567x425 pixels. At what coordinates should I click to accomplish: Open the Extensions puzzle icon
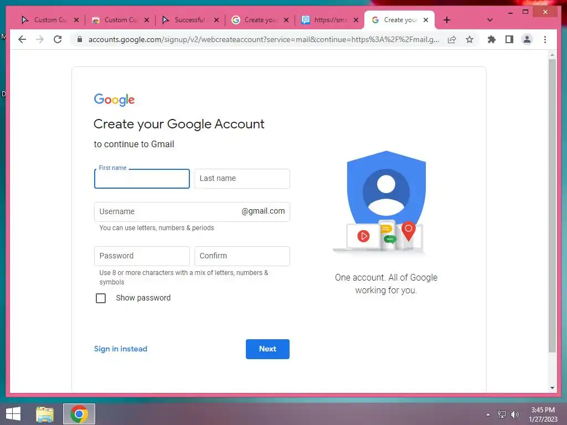(x=492, y=39)
